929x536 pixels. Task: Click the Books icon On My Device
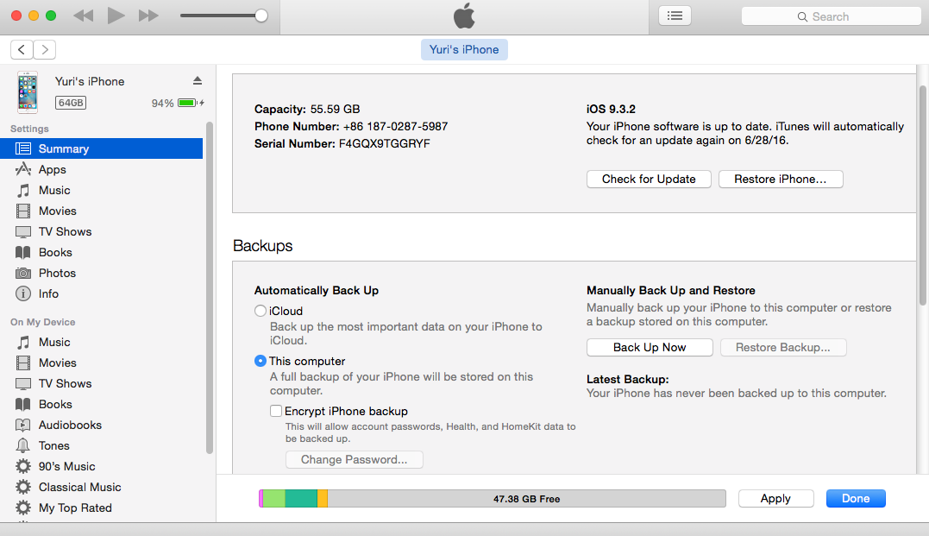[23, 404]
